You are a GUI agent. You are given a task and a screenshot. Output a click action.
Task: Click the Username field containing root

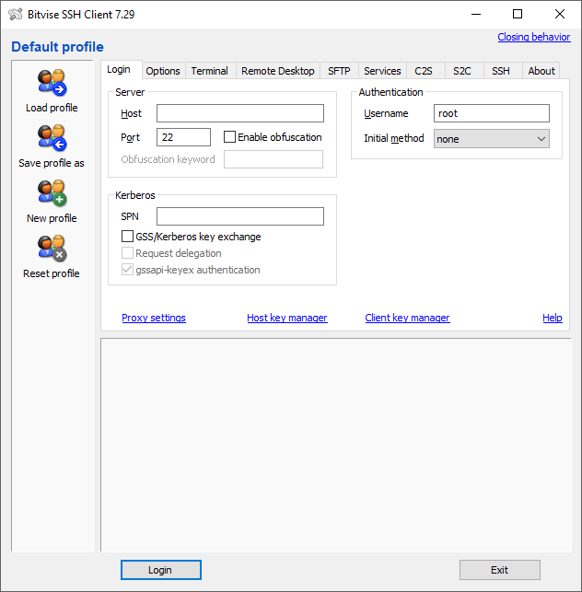tap(492, 113)
